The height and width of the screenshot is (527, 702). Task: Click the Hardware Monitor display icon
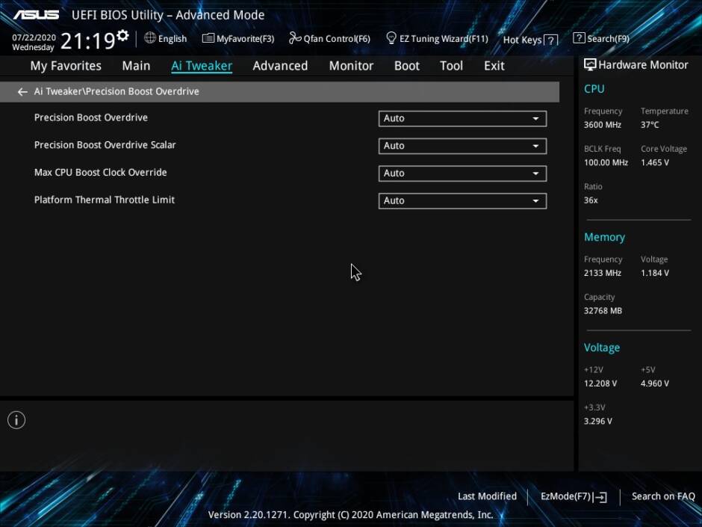pos(590,65)
